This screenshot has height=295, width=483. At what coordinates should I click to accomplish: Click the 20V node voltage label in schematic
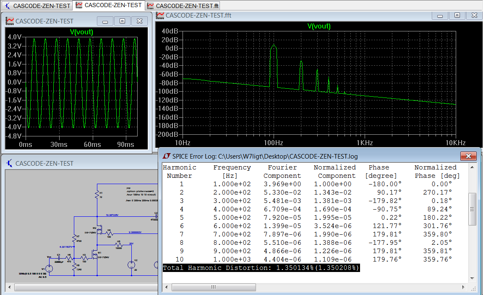tap(131, 244)
